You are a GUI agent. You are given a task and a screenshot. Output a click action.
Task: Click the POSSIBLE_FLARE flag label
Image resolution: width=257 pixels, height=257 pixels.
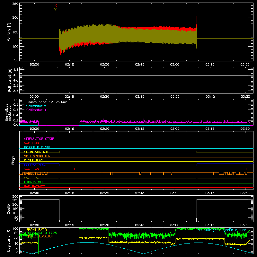click(x=37, y=147)
